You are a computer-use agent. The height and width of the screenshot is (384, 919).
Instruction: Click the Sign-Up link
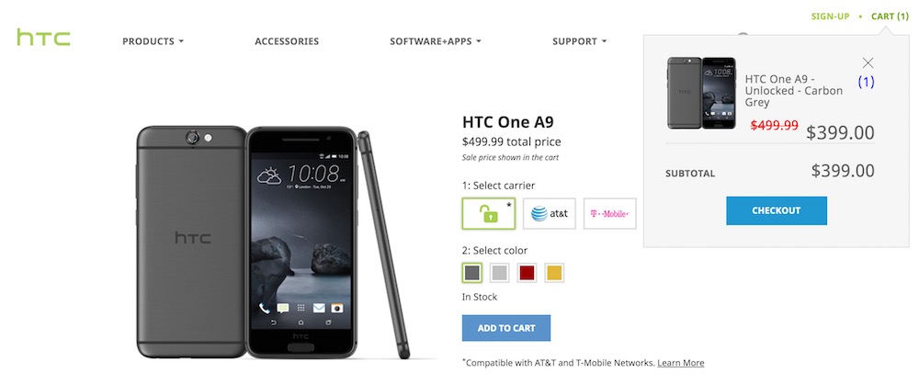pos(830,17)
